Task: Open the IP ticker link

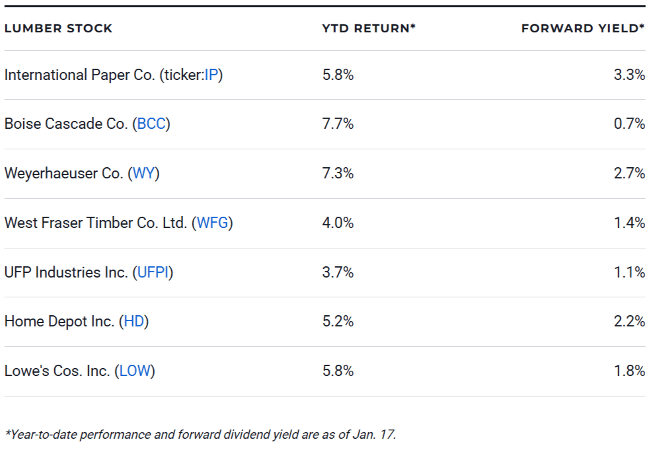Action: click(x=211, y=75)
